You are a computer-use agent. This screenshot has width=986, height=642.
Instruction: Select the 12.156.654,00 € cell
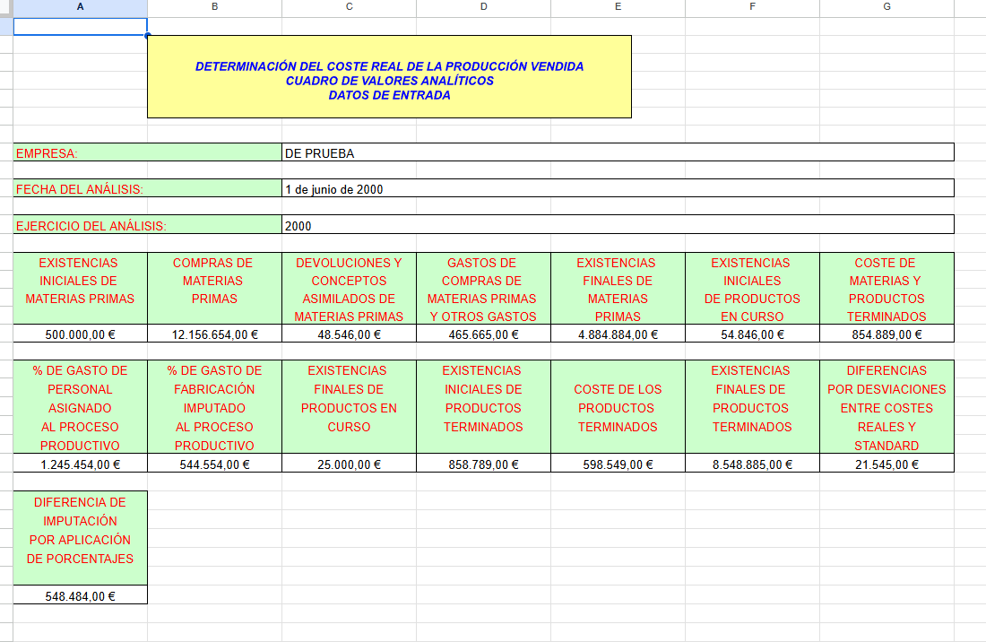coord(214,334)
